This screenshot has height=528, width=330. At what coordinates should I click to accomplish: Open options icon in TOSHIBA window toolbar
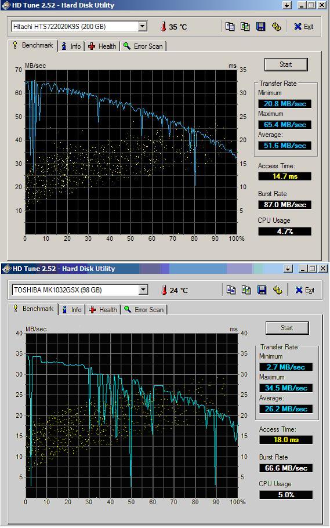click(x=277, y=290)
